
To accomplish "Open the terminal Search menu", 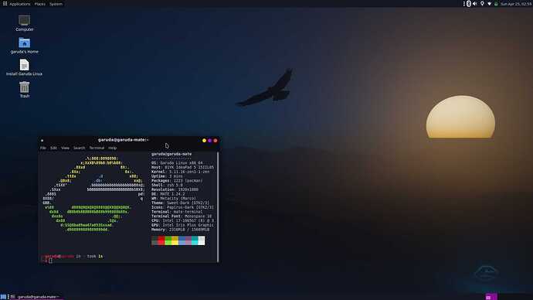I will tap(80, 148).
